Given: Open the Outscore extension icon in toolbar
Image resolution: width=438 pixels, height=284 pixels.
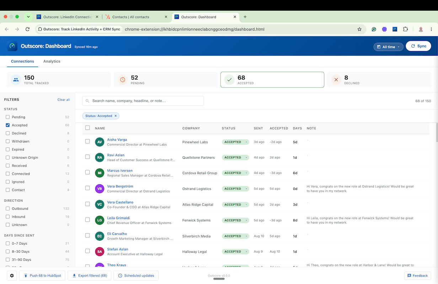Looking at the screenshot, I should [x=395, y=29].
